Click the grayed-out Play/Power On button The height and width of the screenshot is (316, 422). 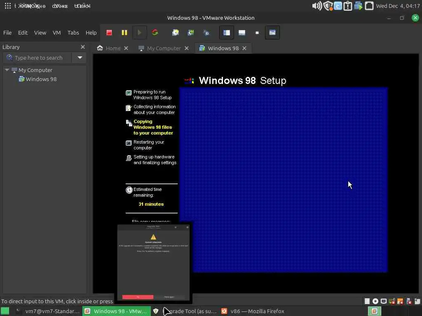tap(139, 33)
